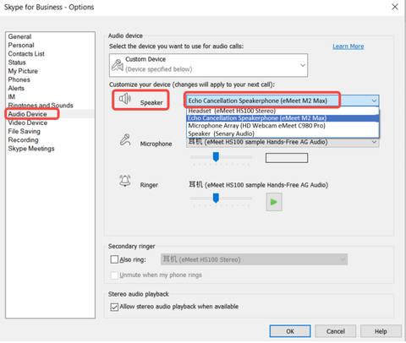Image resolution: width=406 pixels, height=343 pixels.
Task: Open Video Device settings category
Action: (x=28, y=122)
